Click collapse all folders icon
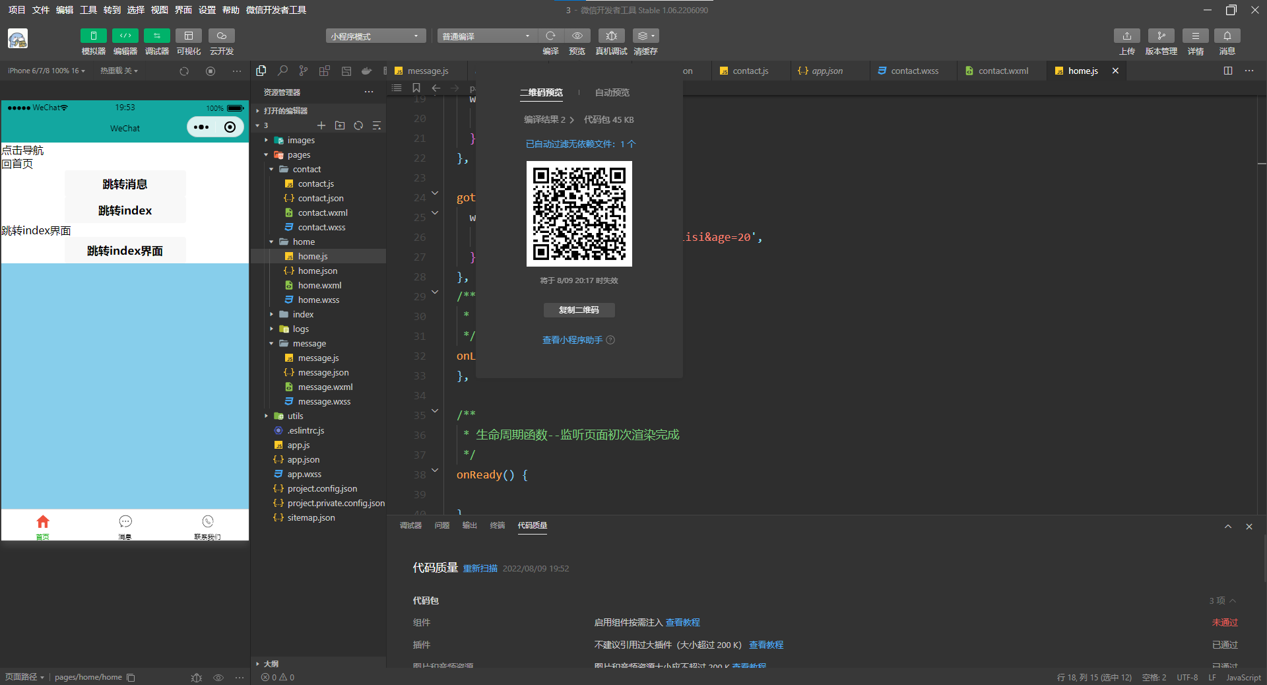Screen dimensions: 1267x685 tap(377, 125)
